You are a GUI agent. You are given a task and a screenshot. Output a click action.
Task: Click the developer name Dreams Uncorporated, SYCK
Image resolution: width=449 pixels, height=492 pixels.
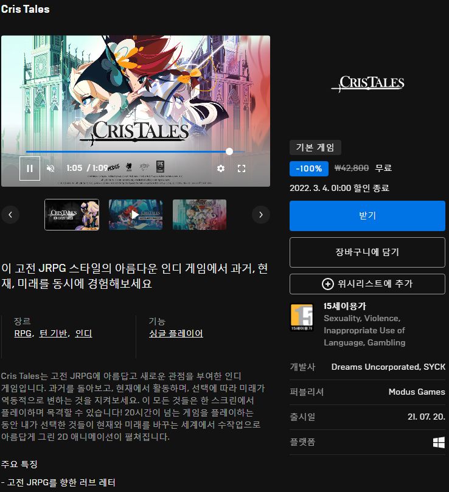(388, 367)
